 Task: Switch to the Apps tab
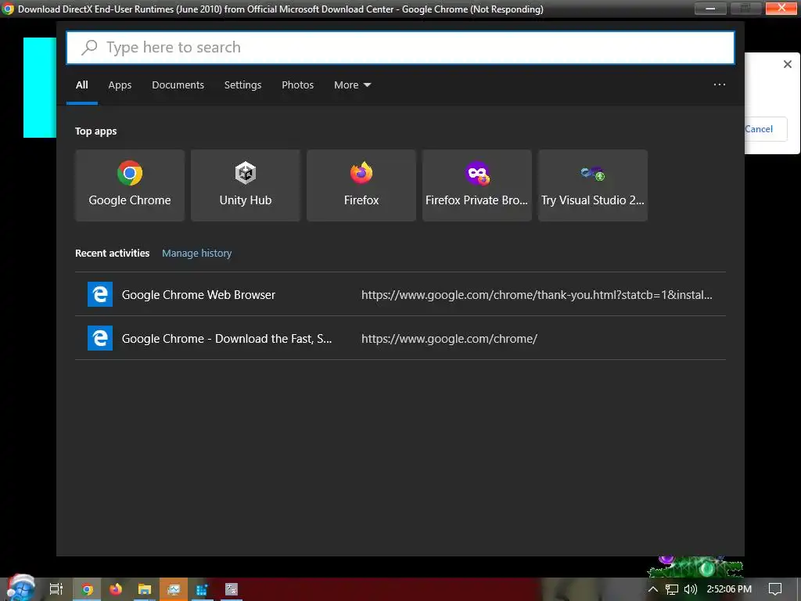(x=120, y=85)
